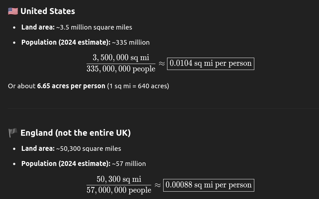Image resolution: width=319 pixels, height=199 pixels.
Task: Click the England (not the entire UK) heading
Action: pyautogui.click(x=76, y=133)
